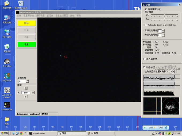Check the 写入到文件 checkbox
Screen dimensions: 182x136
click(x=145, y=59)
